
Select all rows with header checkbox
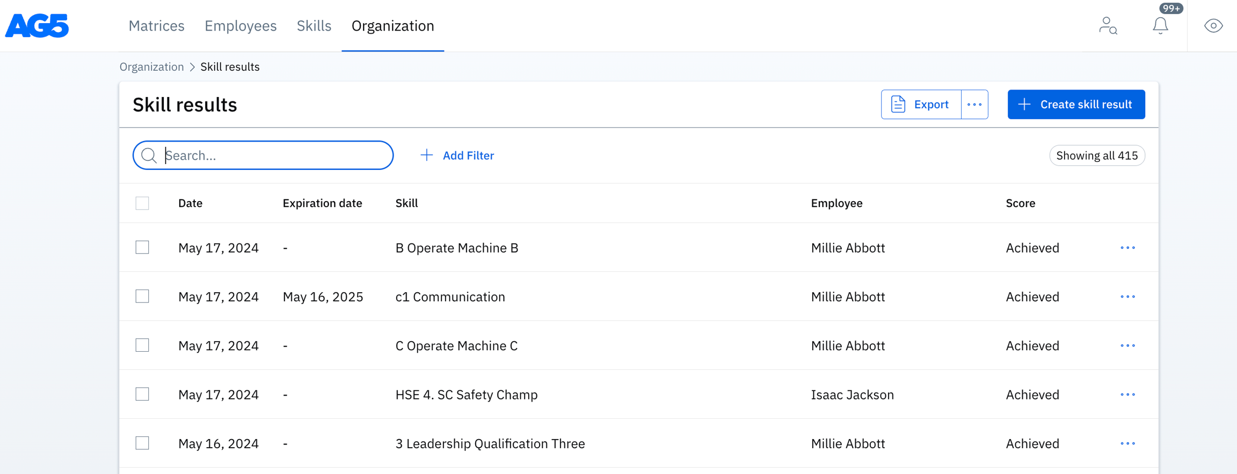[142, 203]
